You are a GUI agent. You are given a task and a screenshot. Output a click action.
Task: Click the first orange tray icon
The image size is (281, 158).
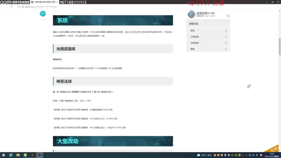[215, 155]
